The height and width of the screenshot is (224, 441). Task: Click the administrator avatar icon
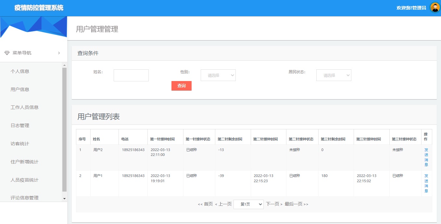[x=435, y=7]
